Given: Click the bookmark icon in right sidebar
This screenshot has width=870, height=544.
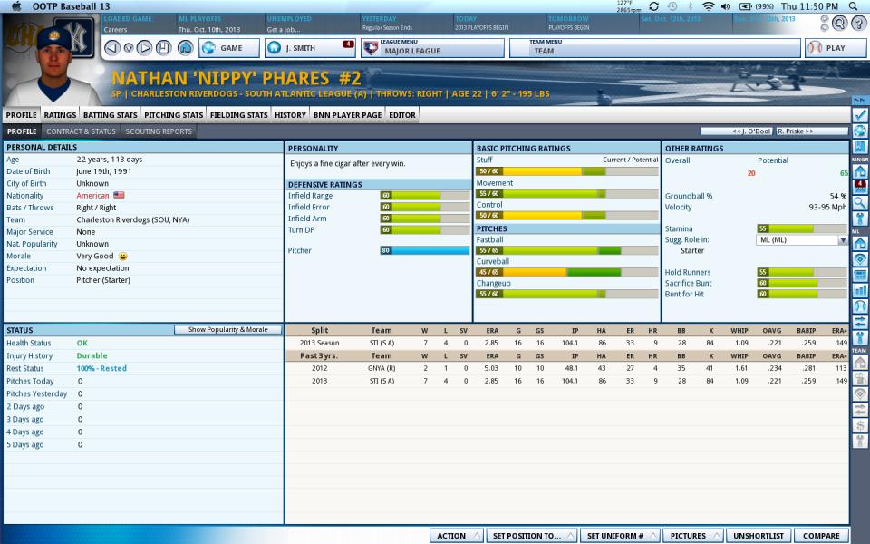Looking at the screenshot, I should coord(860,147).
